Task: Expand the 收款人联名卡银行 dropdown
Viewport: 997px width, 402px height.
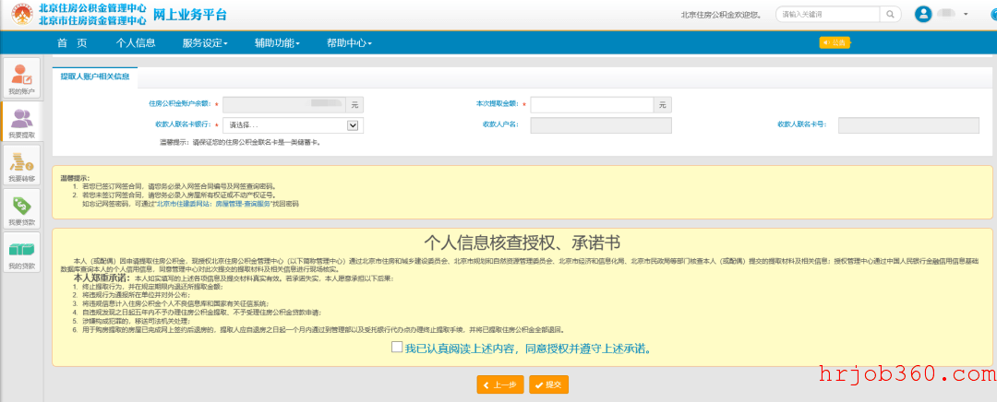Action: click(294, 125)
